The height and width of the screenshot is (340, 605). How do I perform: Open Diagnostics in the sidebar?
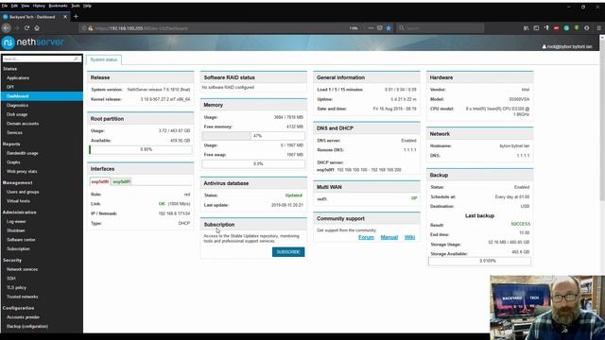click(x=17, y=105)
